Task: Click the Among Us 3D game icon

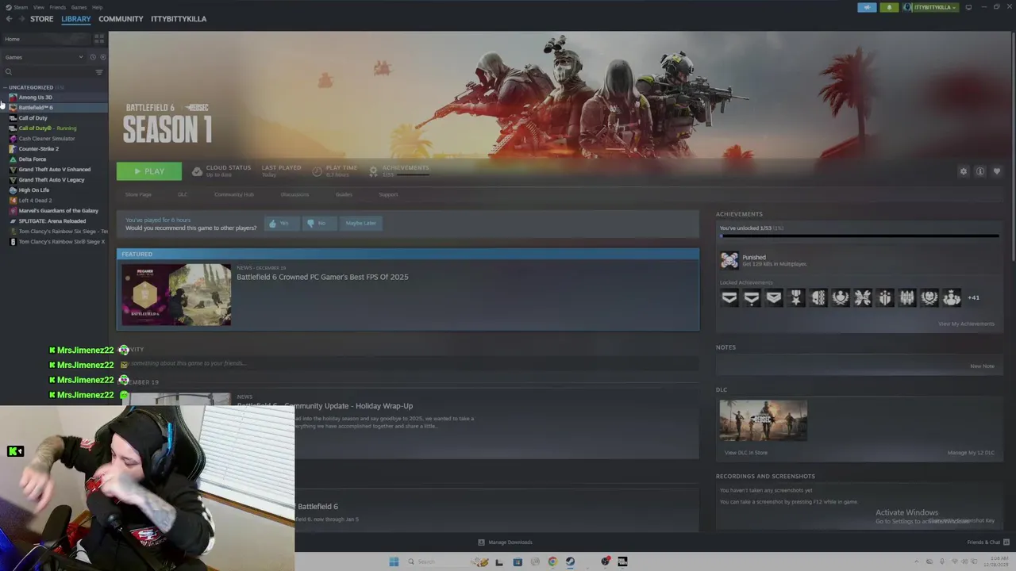Action: pos(13,97)
